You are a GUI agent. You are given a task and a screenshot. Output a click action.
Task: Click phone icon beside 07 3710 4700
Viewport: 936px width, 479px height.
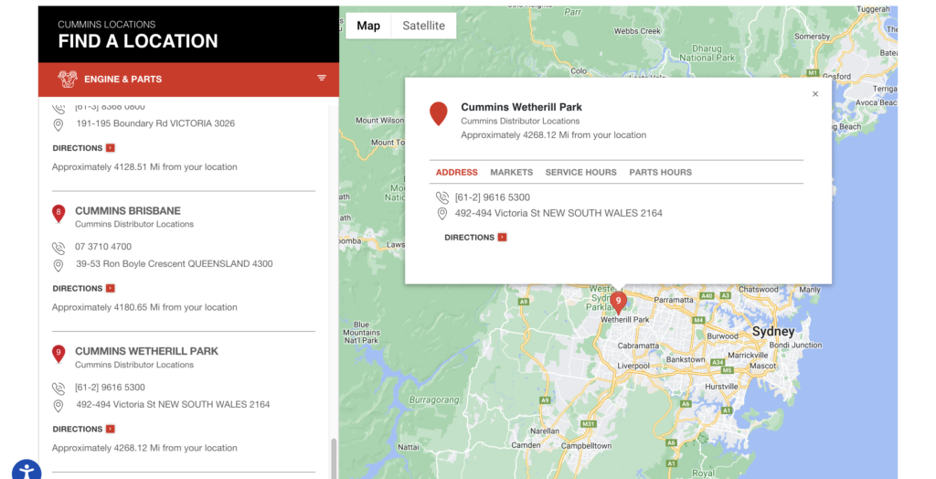pos(58,247)
